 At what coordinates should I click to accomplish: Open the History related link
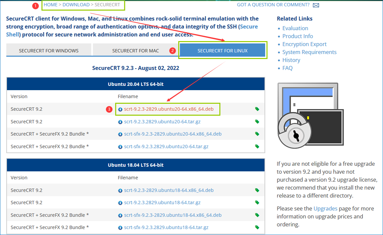[291, 60]
